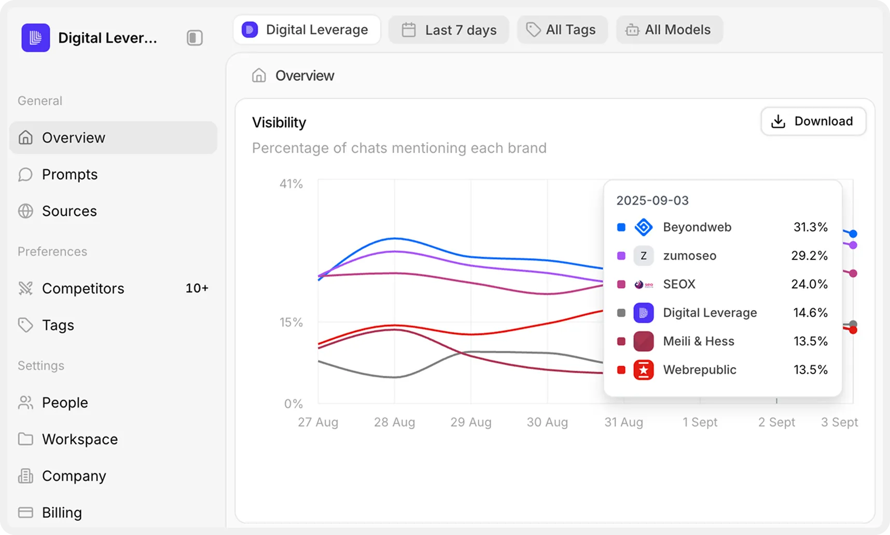Click the 41% y-axis label
This screenshot has height=535, width=890.
coord(291,184)
